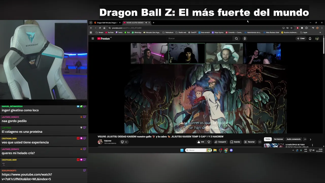Open Chrome tab search dropdown
325x183 pixels.
(91, 23)
